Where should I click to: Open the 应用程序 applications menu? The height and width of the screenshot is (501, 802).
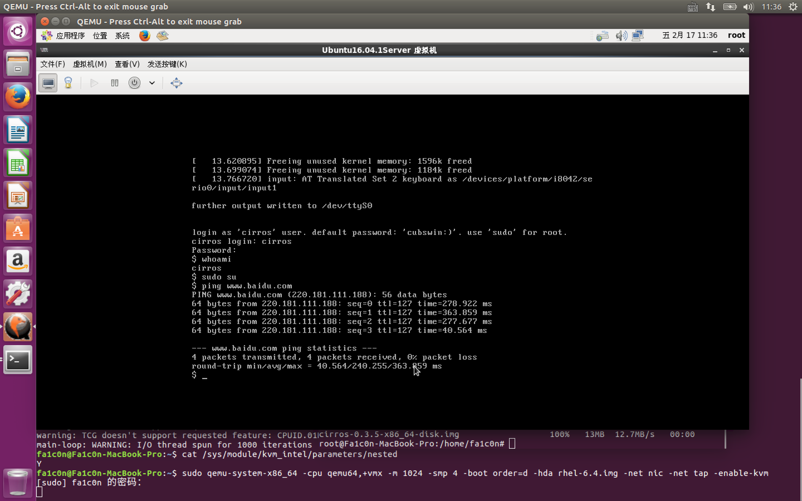[70, 36]
